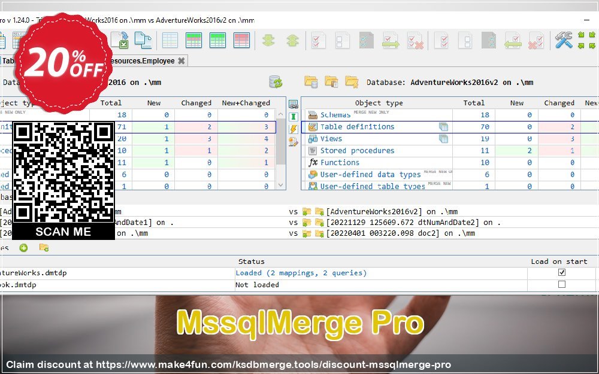Click checklist icon with green right arrow
Image resolution: width=599 pixels, height=374 pixels.
391,40
